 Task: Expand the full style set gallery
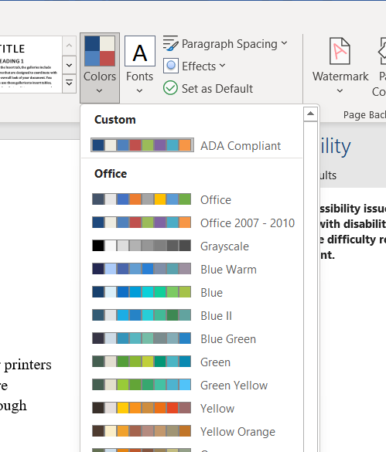coord(70,83)
